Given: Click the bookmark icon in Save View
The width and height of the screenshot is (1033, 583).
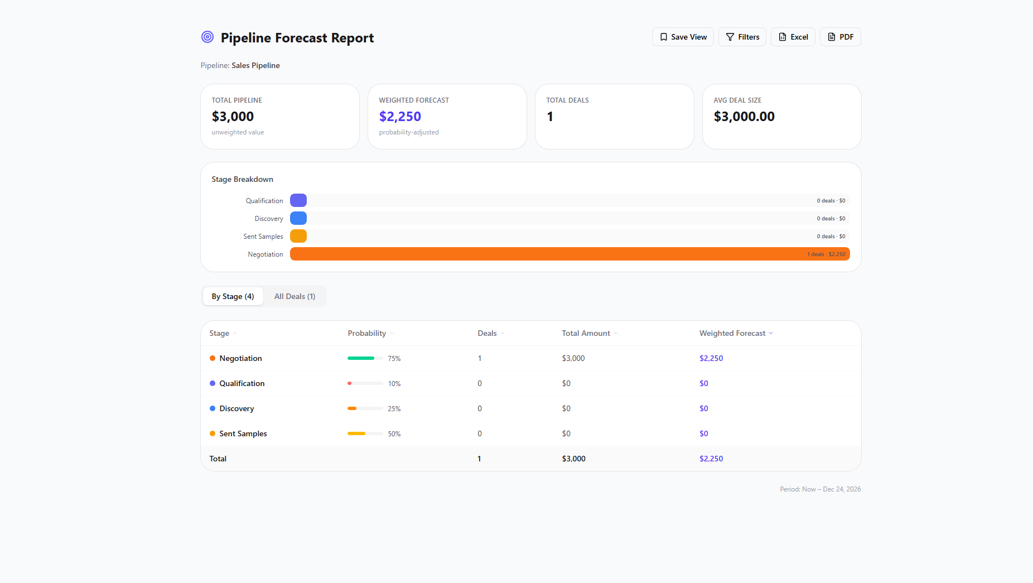Looking at the screenshot, I should tap(664, 37).
